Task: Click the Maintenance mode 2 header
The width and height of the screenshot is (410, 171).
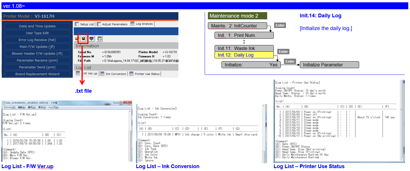Action: [x=237, y=16]
